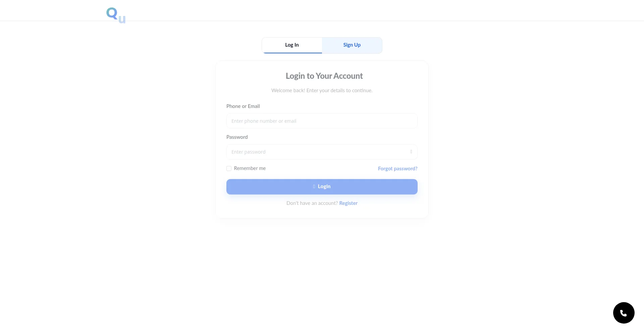Click the light blue u in logo
This screenshot has height=333, width=644.
[122, 19]
